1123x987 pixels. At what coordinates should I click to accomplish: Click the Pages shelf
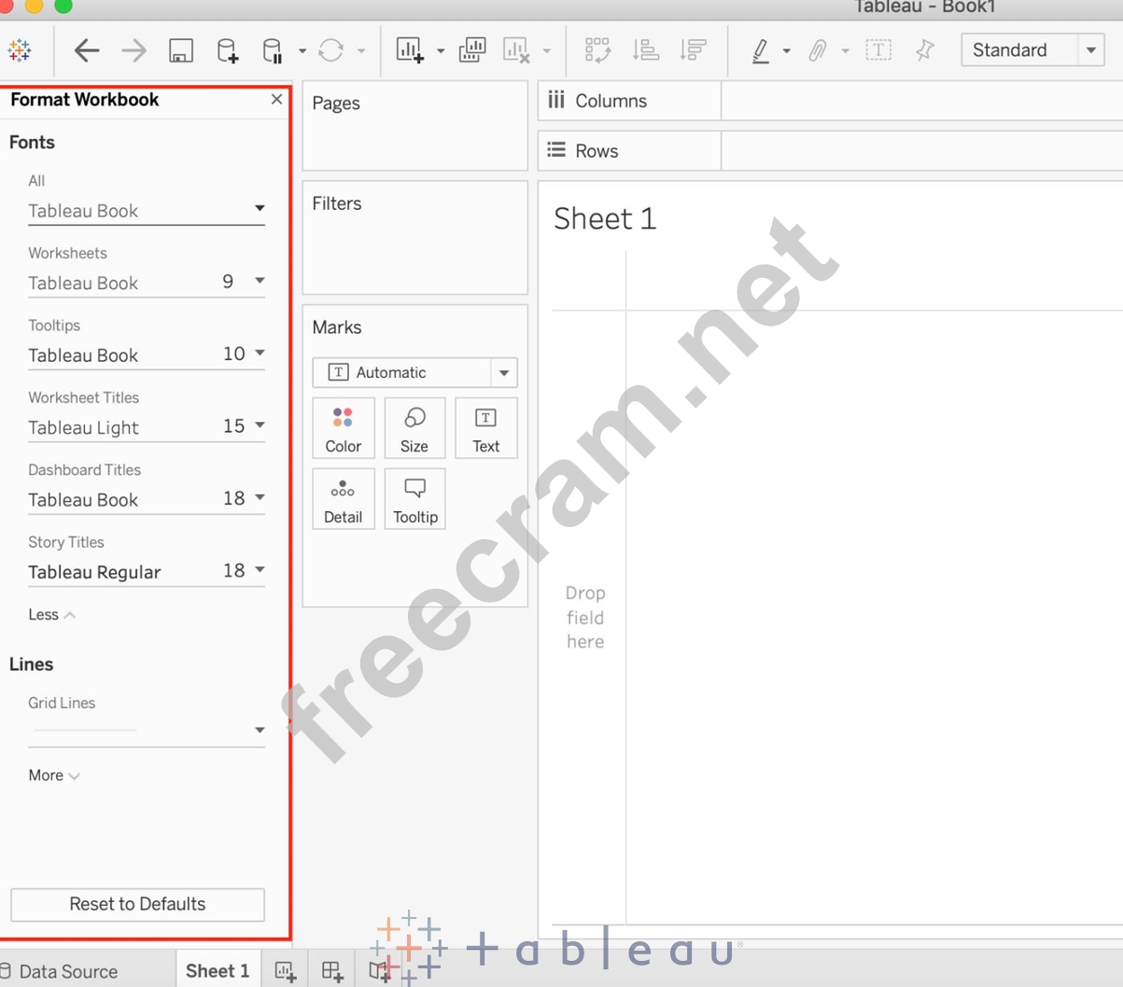[414, 126]
